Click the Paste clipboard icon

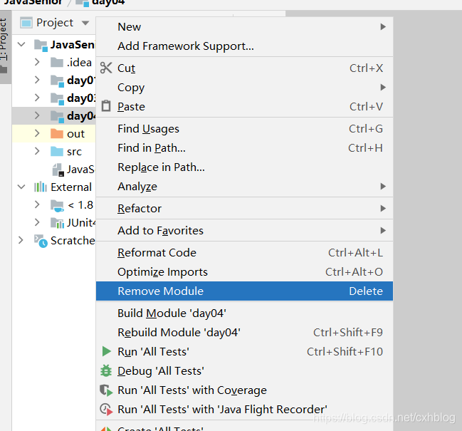click(106, 106)
